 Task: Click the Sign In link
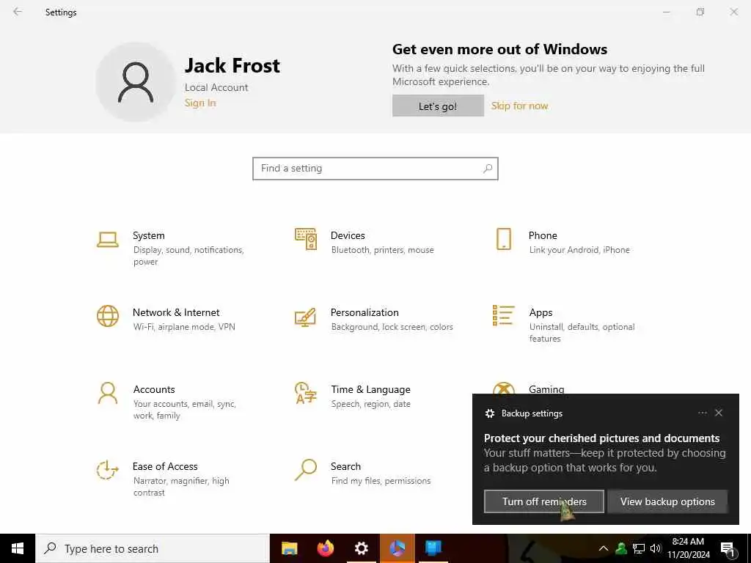(x=200, y=103)
